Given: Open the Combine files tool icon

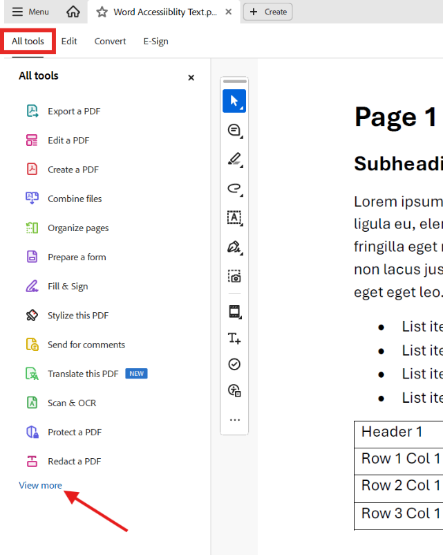Looking at the screenshot, I should point(32,198).
